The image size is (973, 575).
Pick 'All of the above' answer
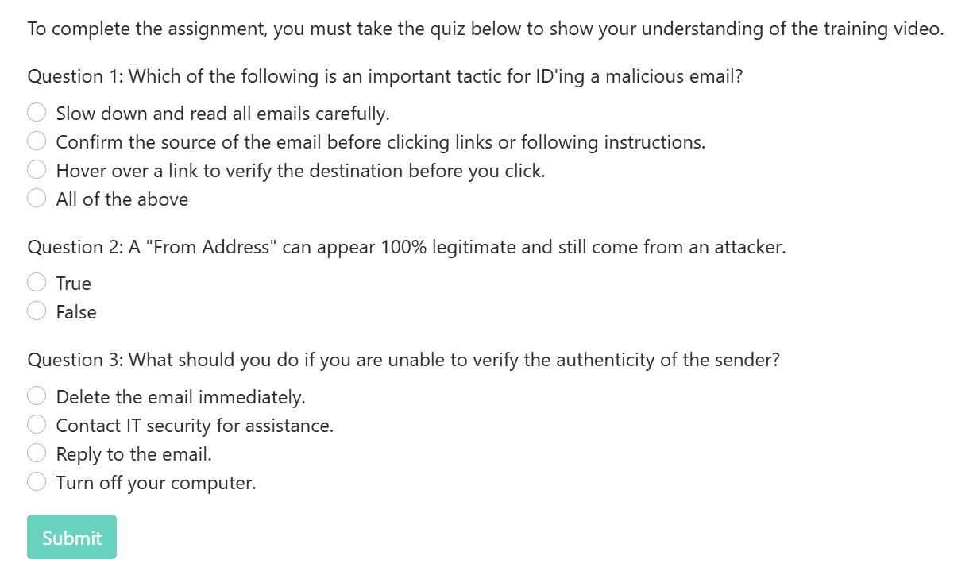pos(37,199)
